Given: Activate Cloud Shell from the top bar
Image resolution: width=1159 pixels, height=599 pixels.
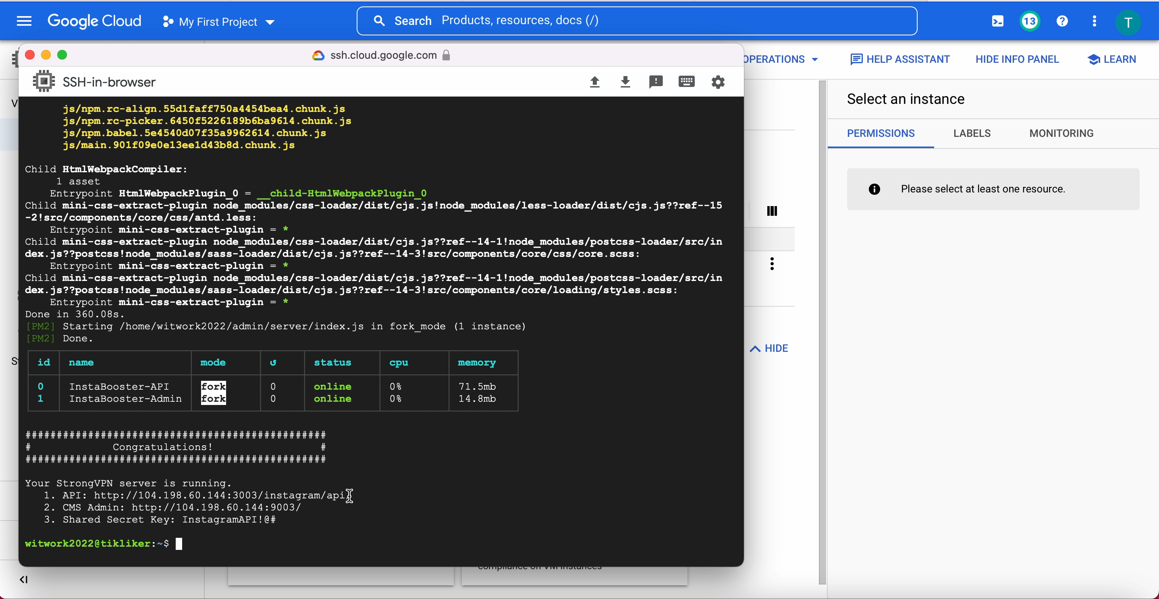Looking at the screenshot, I should click(x=997, y=21).
